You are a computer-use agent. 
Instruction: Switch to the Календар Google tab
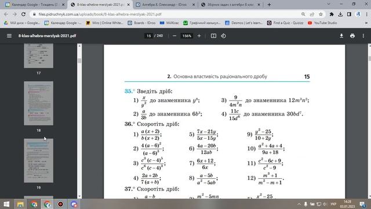(x=35, y=5)
